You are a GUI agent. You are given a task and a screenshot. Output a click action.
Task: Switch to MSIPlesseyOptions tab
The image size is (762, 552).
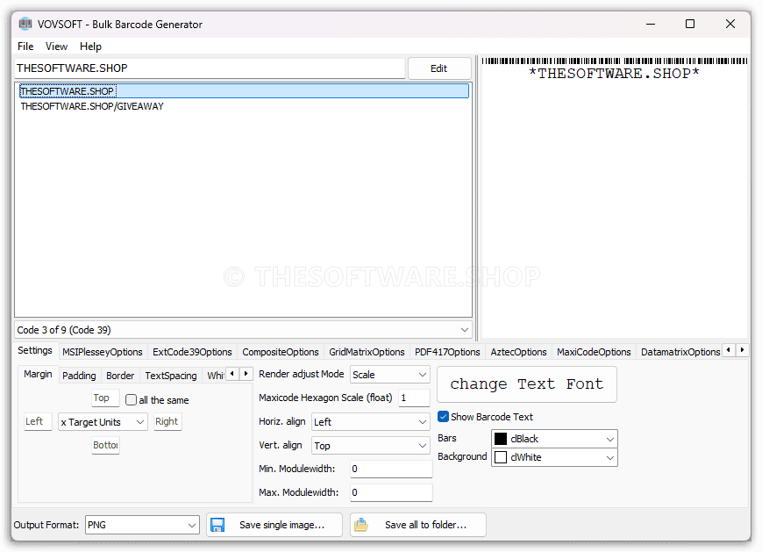pos(103,352)
